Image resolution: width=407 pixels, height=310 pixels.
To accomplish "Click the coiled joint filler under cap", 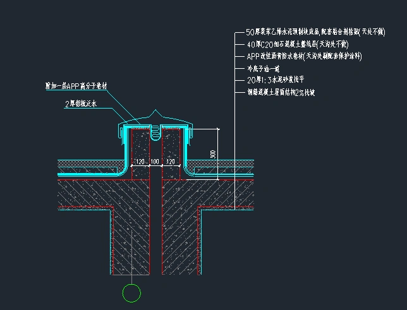I will (155, 132).
